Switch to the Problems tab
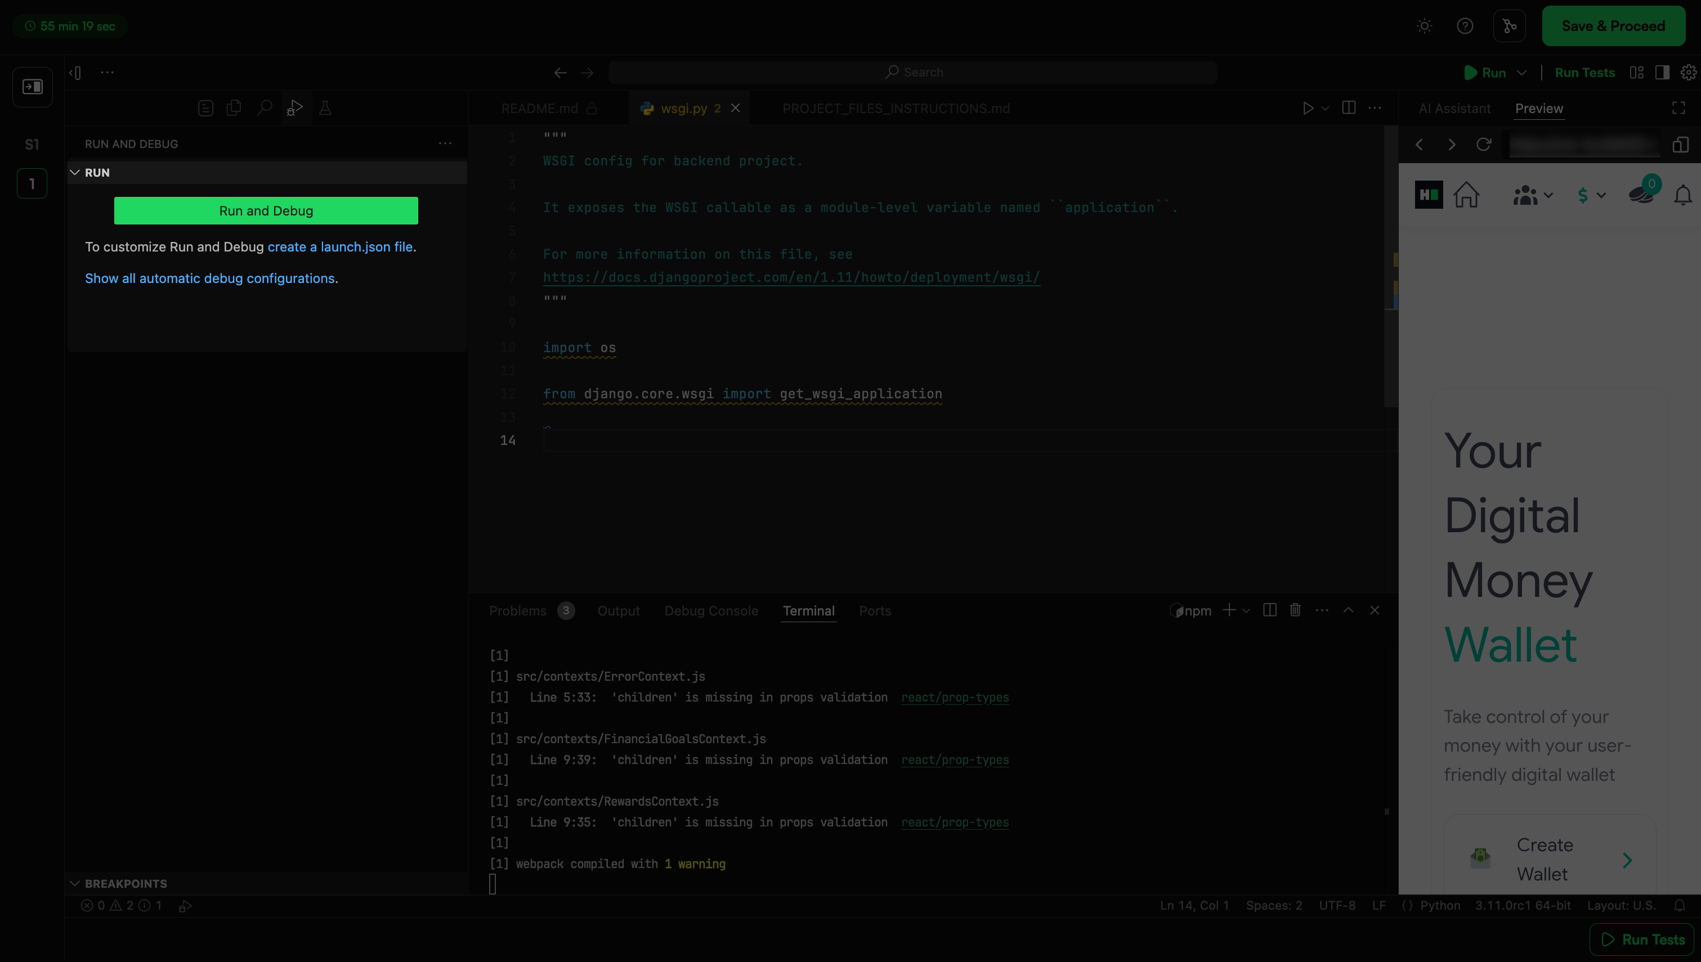The image size is (1701, 962). (517, 610)
